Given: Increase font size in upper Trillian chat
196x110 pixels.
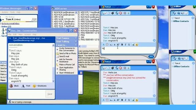Looking at the screenshot, I should click(x=118, y=45).
